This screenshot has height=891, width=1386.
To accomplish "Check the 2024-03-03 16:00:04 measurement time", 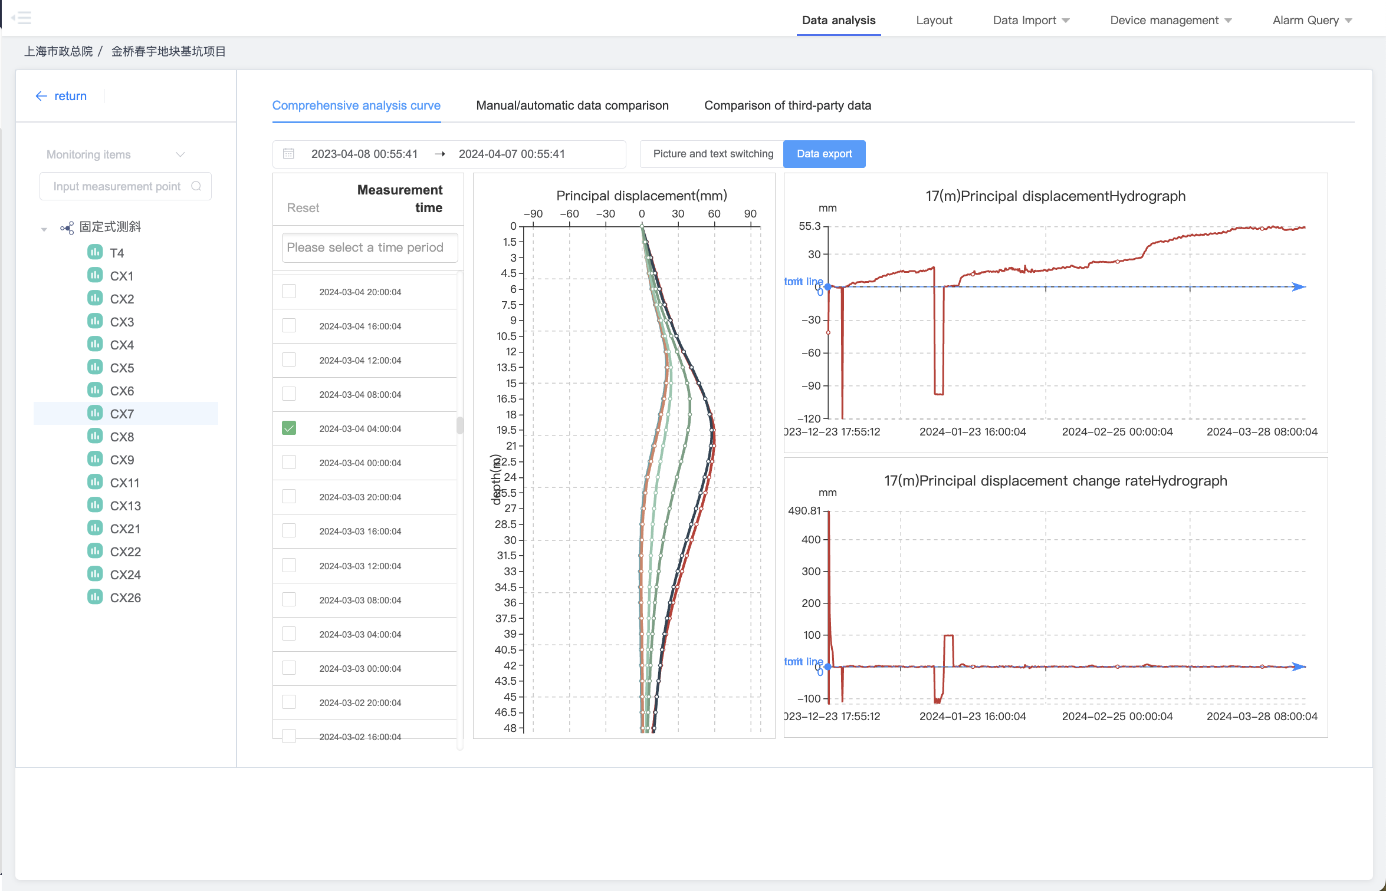I will pos(289,531).
